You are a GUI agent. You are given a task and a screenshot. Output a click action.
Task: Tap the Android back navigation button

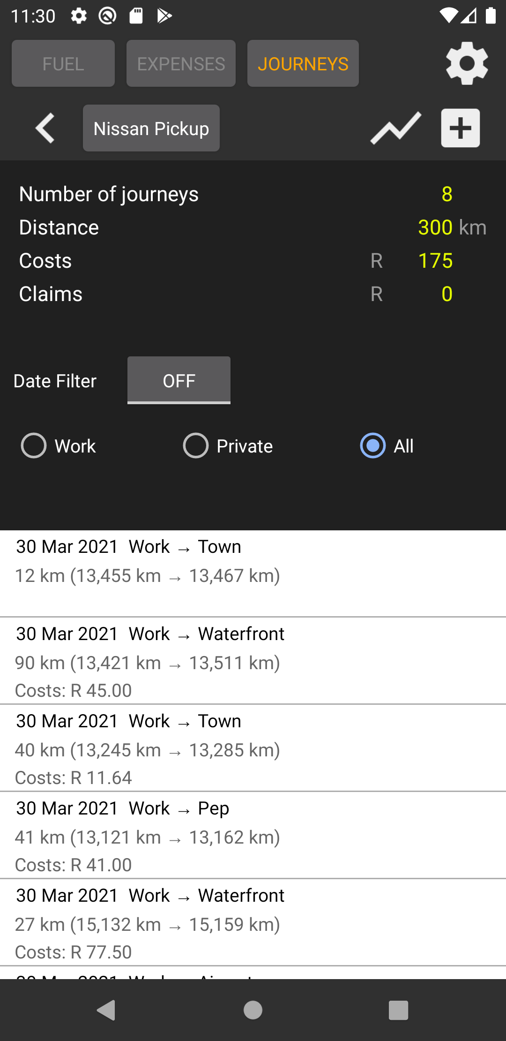click(x=106, y=1010)
